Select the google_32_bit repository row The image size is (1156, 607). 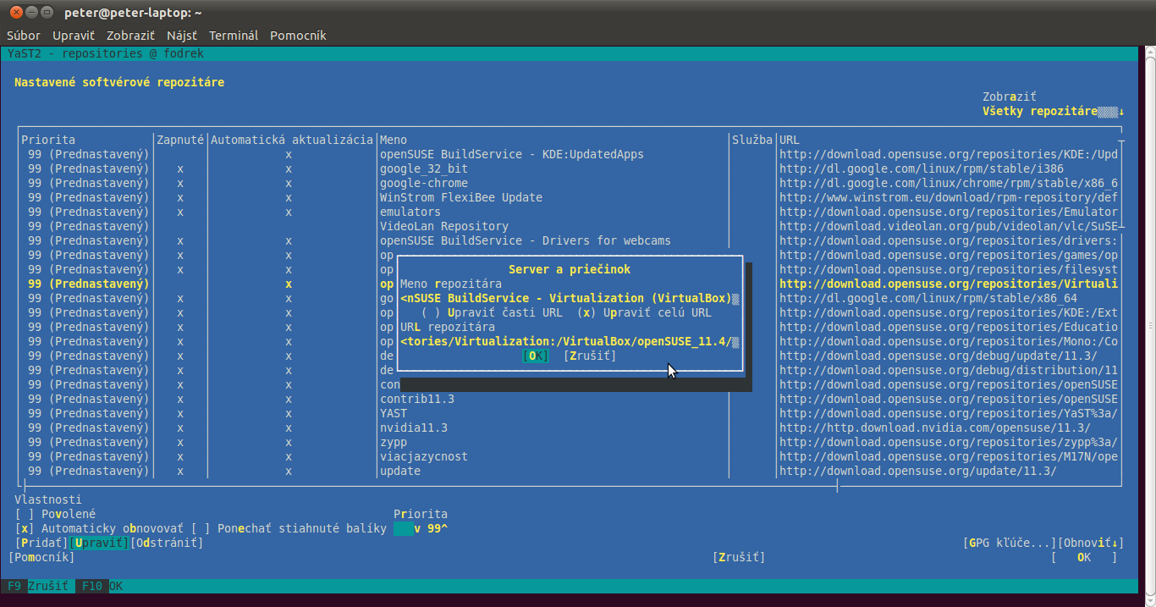point(570,168)
